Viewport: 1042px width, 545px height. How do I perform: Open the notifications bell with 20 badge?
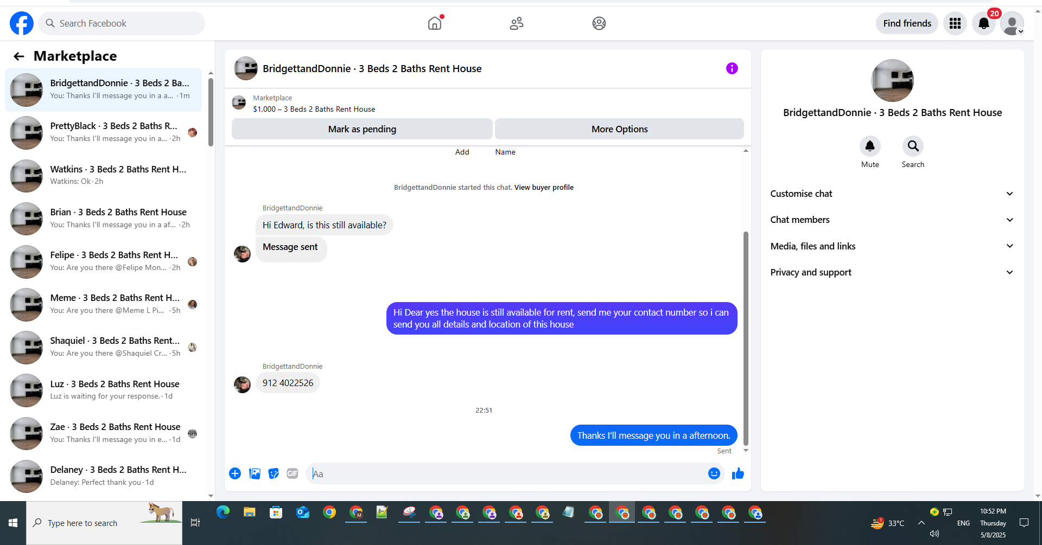[984, 23]
